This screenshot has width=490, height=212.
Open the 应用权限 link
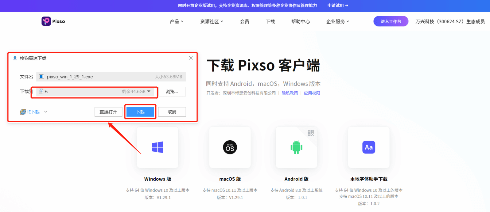tap(312, 93)
